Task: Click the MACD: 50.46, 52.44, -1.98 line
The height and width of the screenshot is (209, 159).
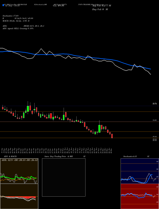Action: tap(16, 21)
